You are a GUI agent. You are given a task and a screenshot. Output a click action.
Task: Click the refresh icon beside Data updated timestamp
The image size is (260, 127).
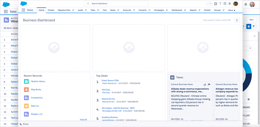[237, 20]
